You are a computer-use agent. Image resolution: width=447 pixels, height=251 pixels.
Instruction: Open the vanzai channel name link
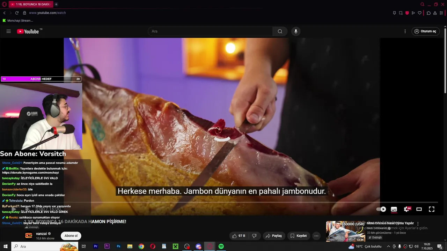pos(41,234)
